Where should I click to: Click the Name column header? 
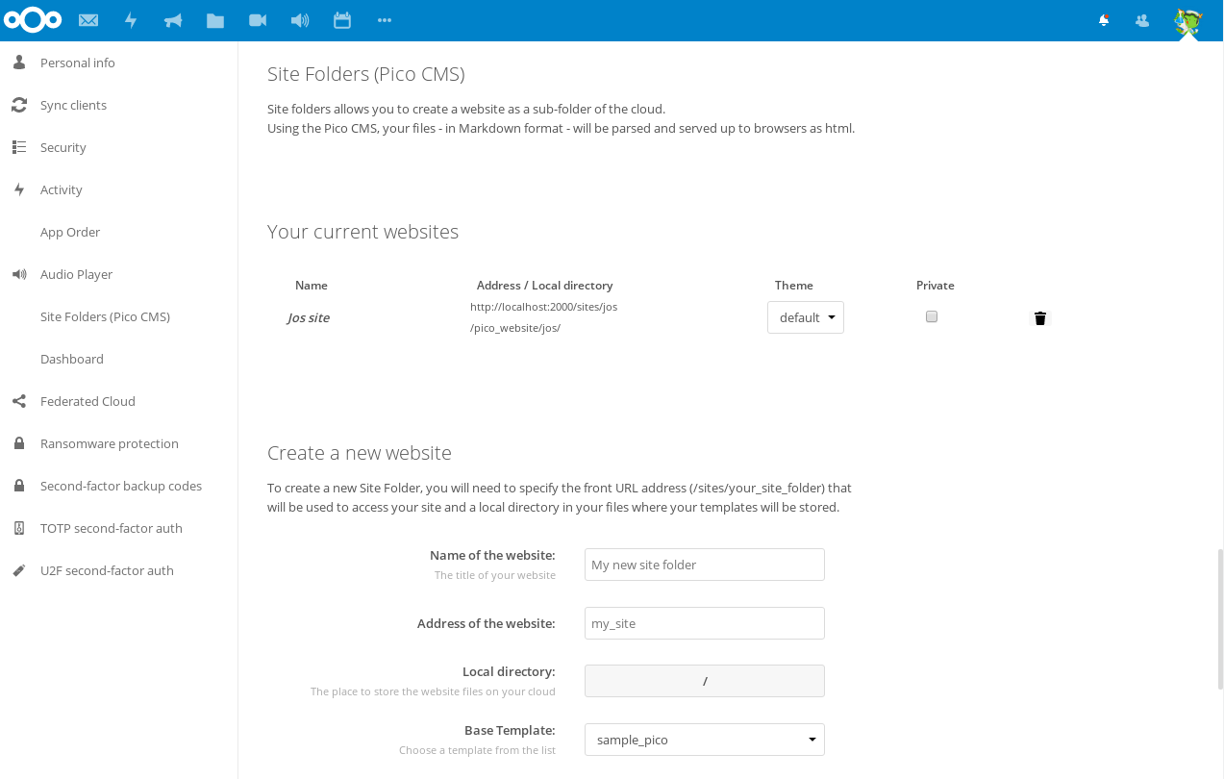(x=312, y=286)
